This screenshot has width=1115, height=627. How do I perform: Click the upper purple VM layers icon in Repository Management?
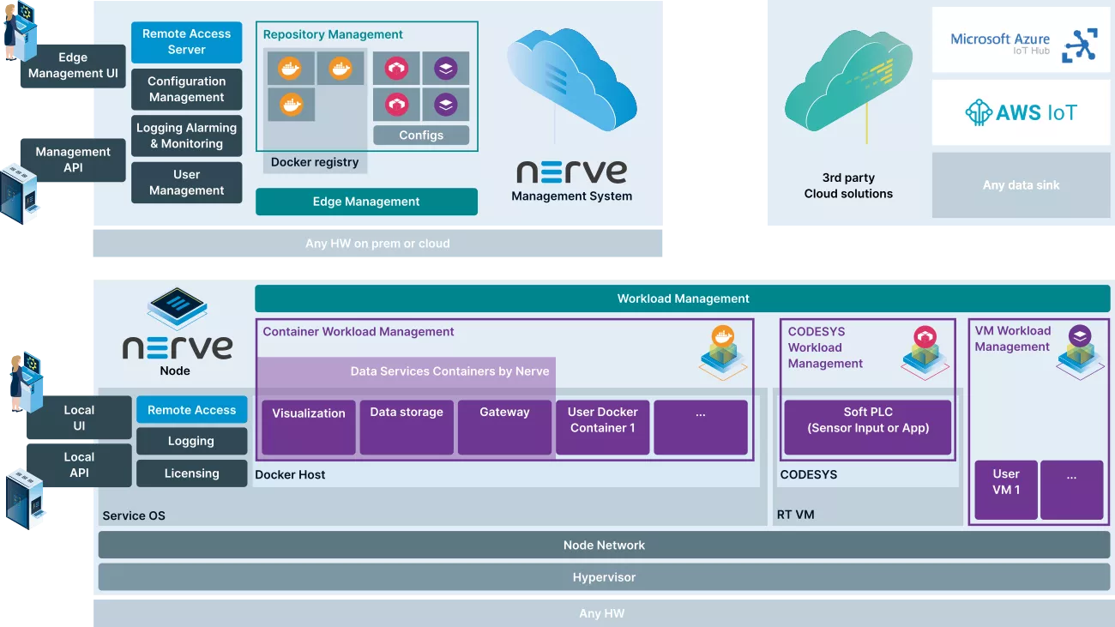(x=446, y=69)
